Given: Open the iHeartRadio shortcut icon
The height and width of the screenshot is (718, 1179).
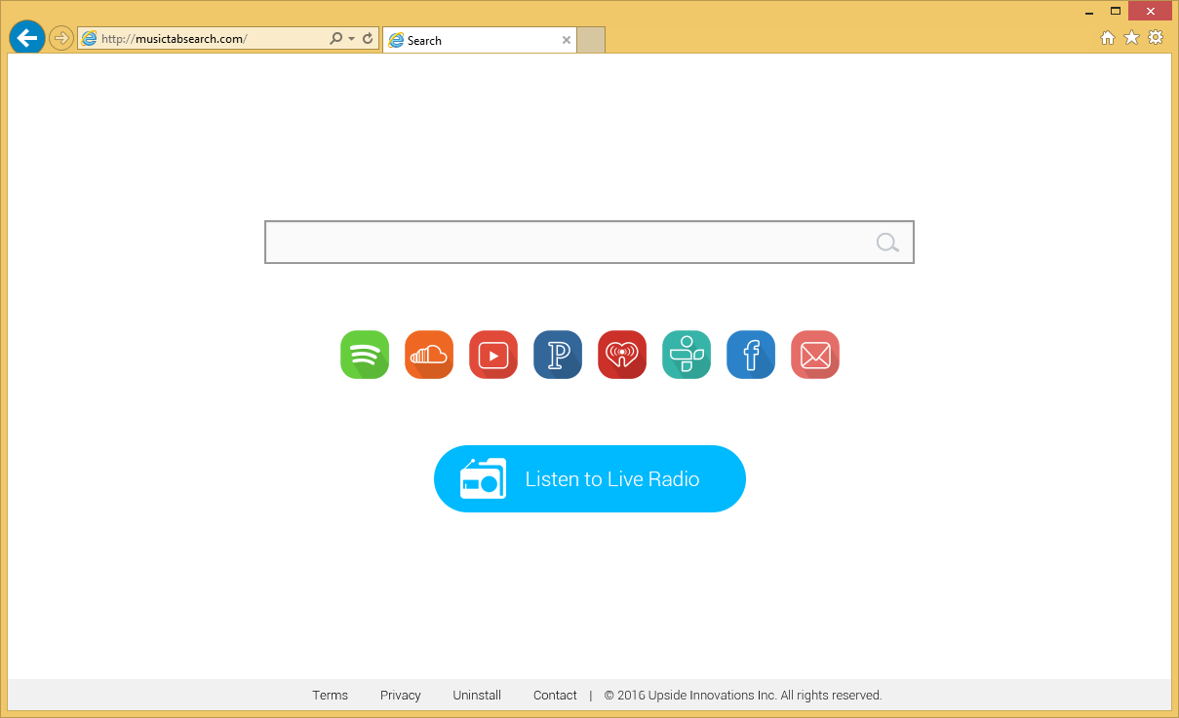Looking at the screenshot, I should click(622, 355).
